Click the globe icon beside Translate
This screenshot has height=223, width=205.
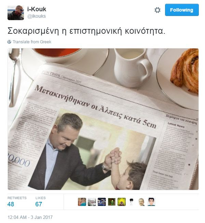coord(9,42)
